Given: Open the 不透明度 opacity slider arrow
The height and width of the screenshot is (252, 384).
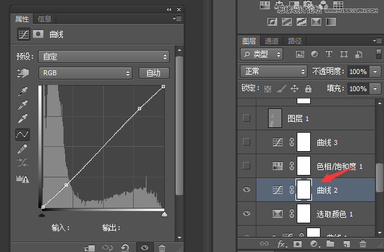Looking at the screenshot, I should (x=375, y=72).
